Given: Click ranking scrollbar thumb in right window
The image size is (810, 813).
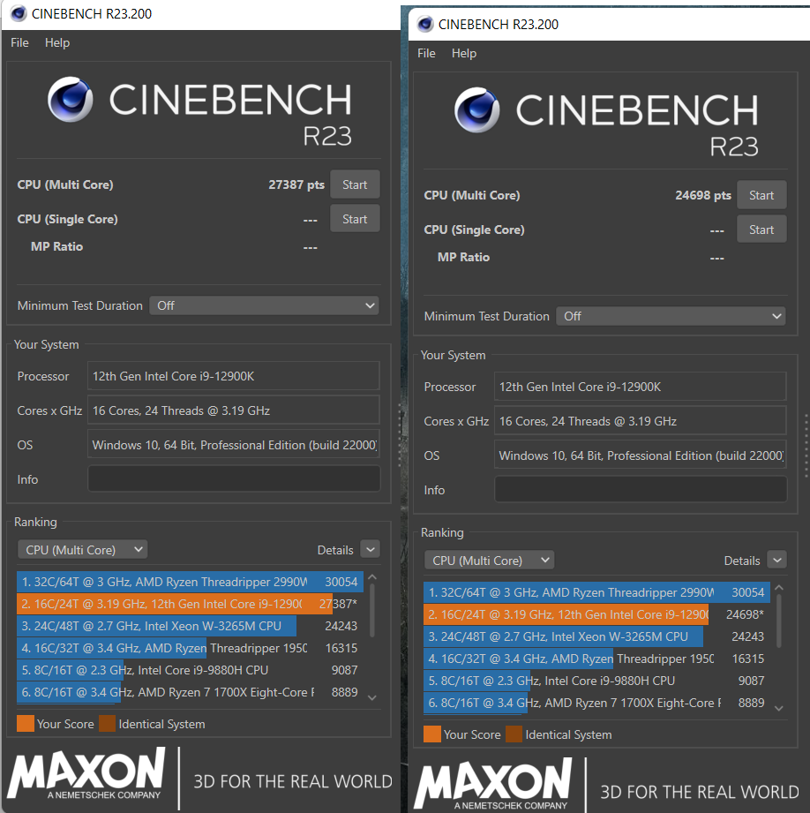Looking at the screenshot, I should pos(778,621).
